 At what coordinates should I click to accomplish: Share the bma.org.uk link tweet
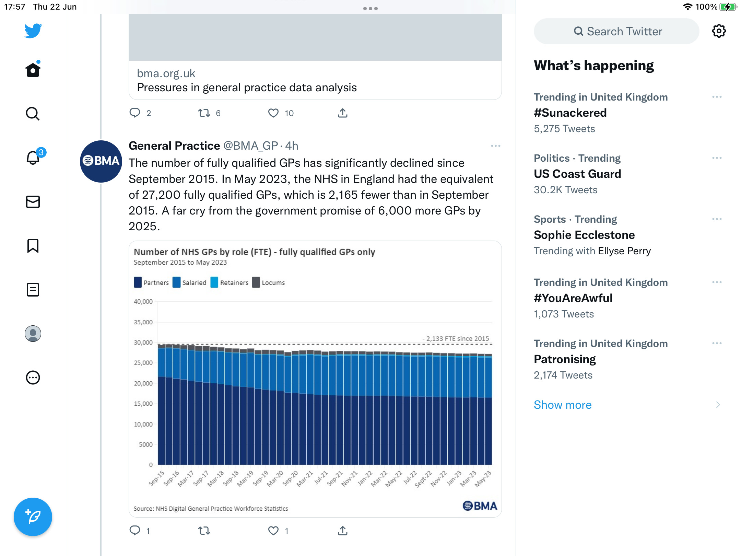pyautogui.click(x=343, y=113)
